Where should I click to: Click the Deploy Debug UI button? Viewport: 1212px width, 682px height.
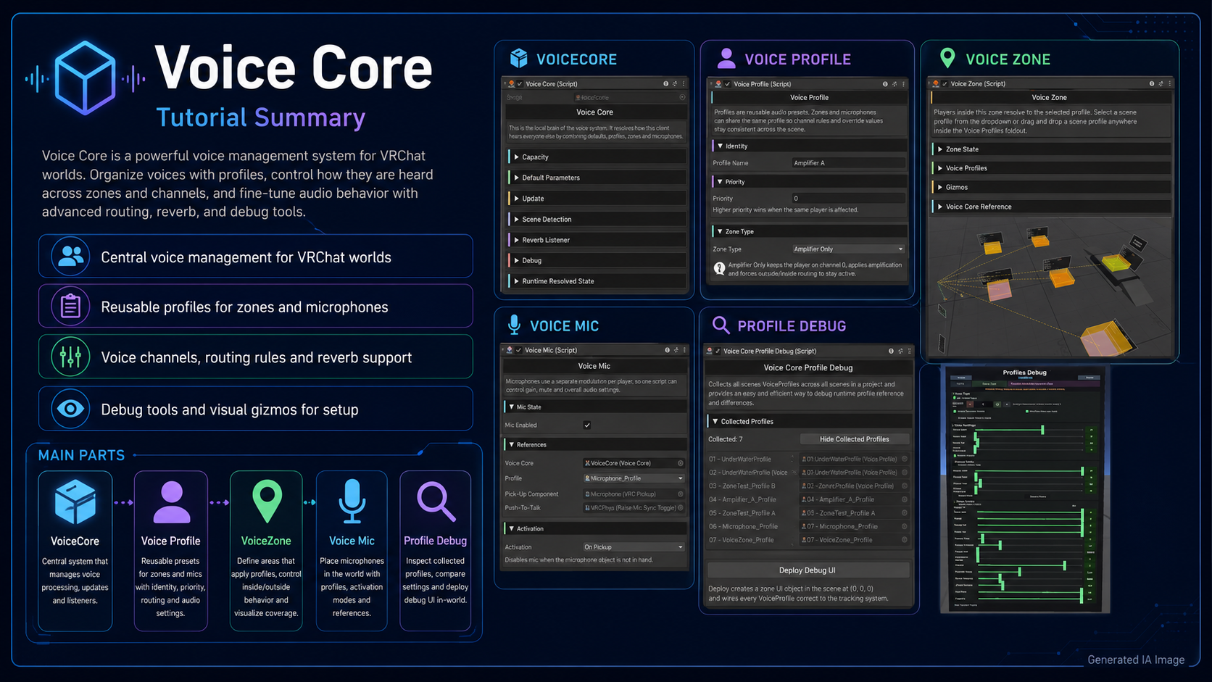click(x=808, y=570)
